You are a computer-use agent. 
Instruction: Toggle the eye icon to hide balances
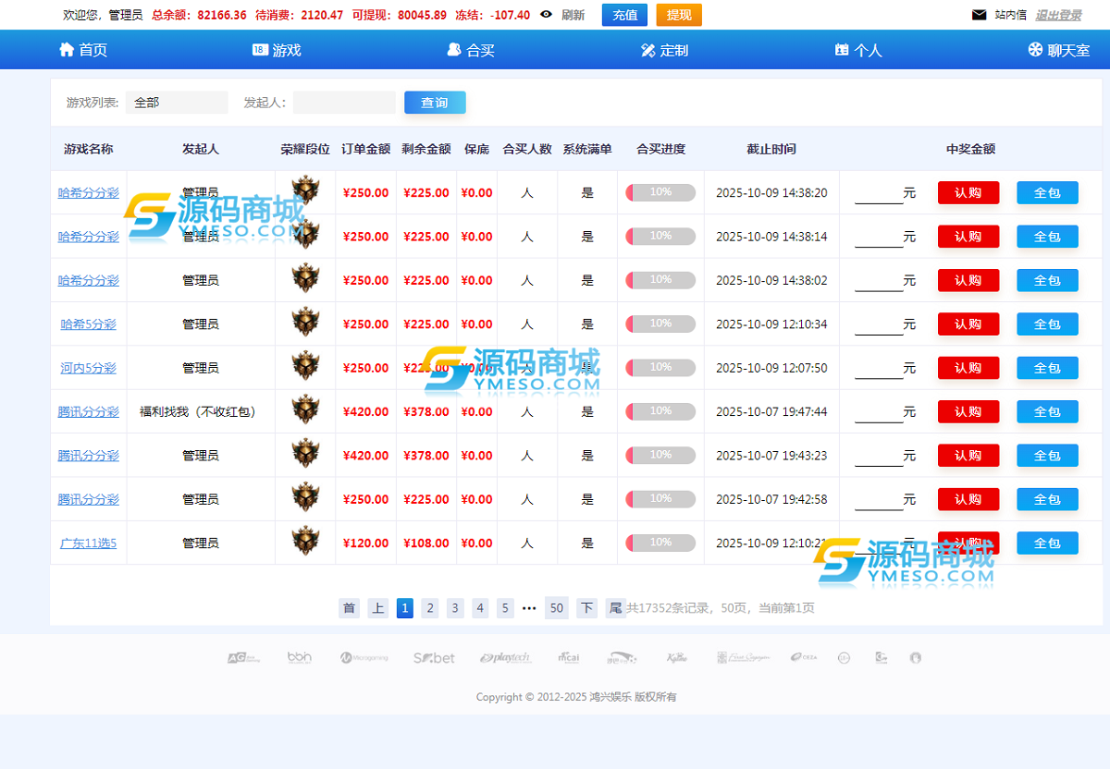(546, 15)
